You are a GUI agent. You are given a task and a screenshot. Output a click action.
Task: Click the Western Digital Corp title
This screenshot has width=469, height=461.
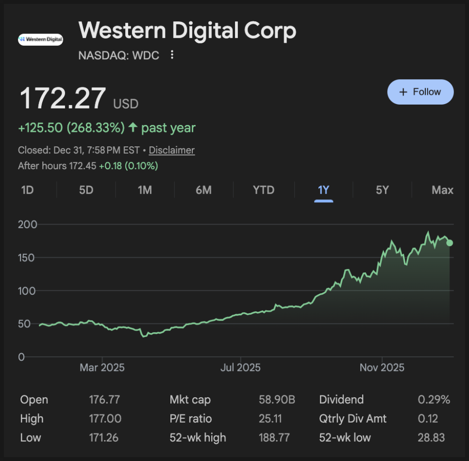[x=187, y=31]
